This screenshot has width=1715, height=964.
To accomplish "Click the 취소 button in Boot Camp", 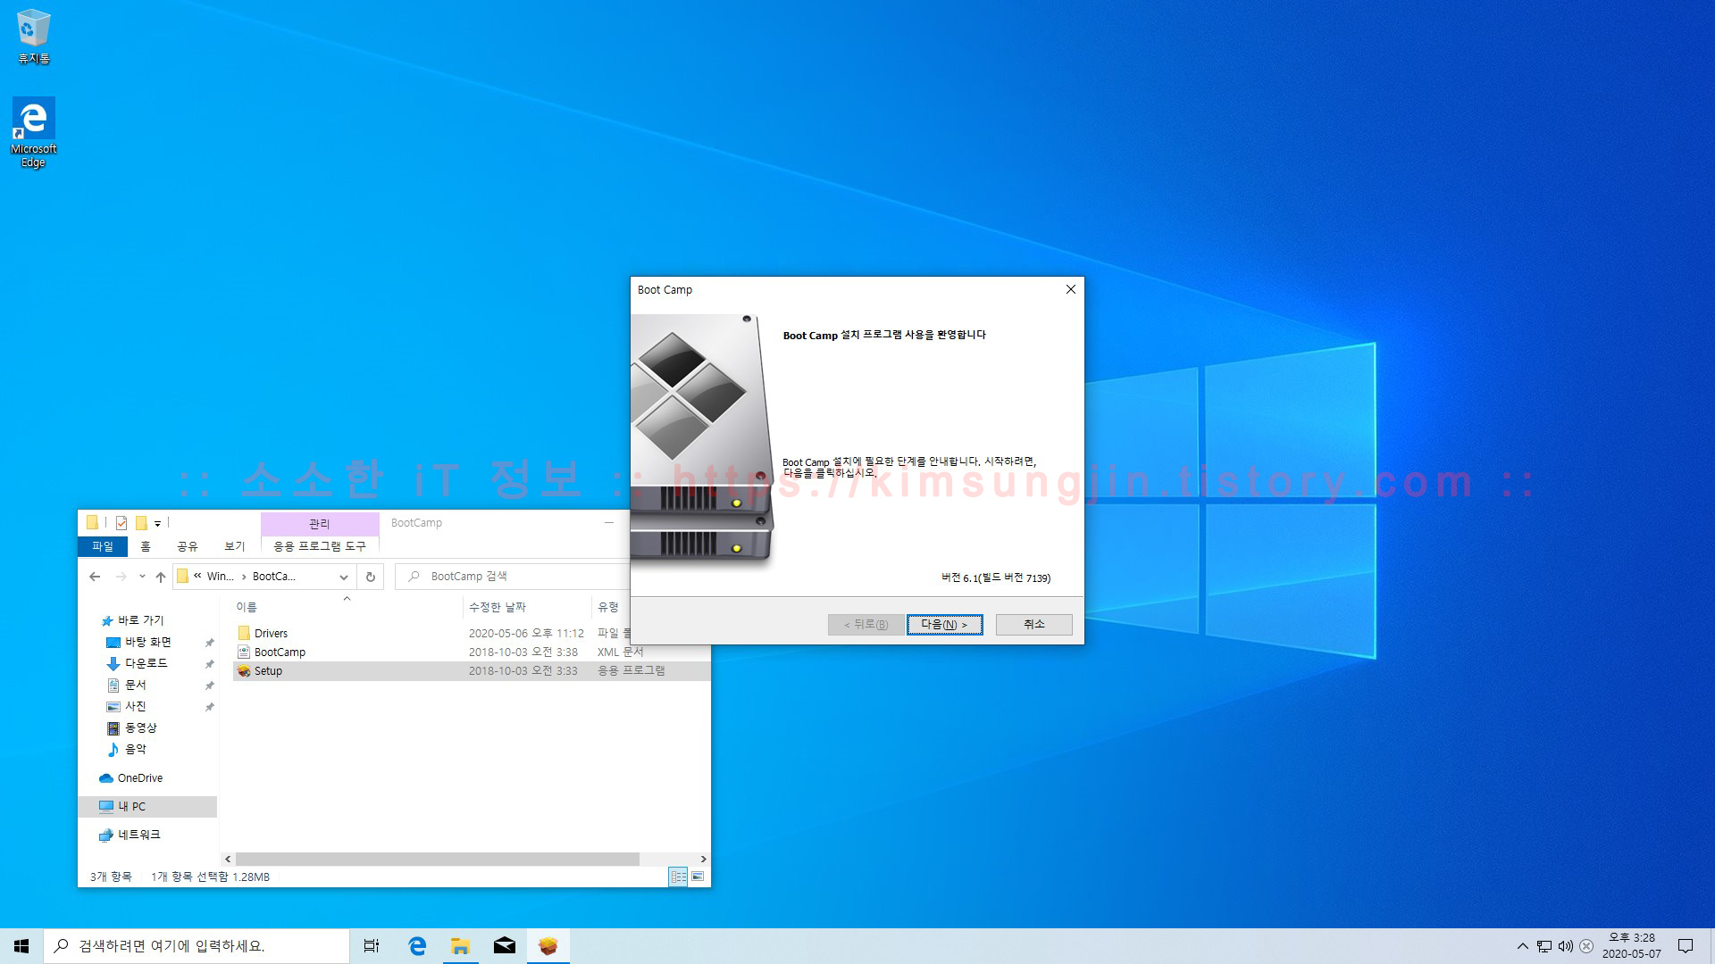I will pyautogui.click(x=1033, y=624).
